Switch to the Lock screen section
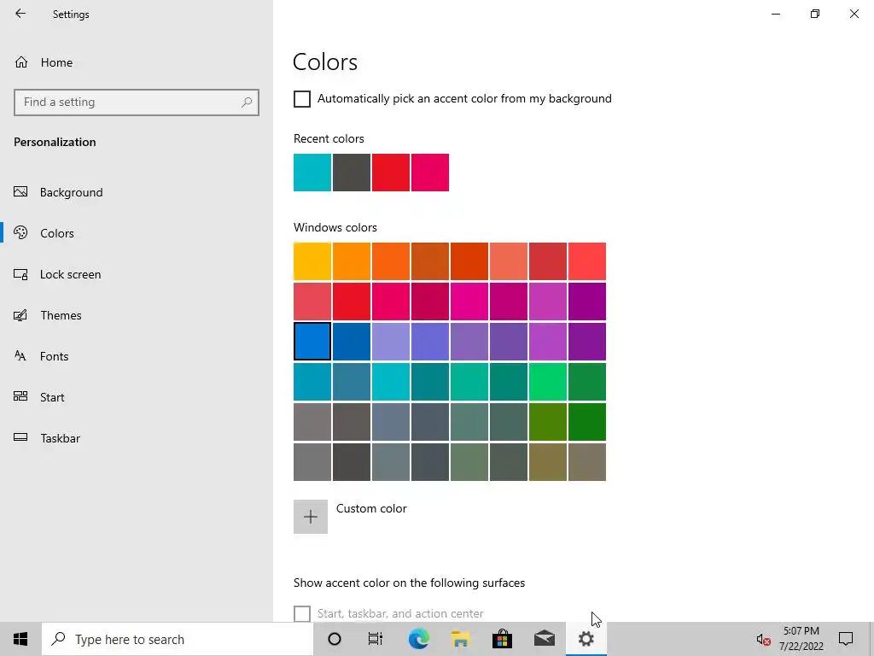874x656 pixels. click(x=70, y=274)
